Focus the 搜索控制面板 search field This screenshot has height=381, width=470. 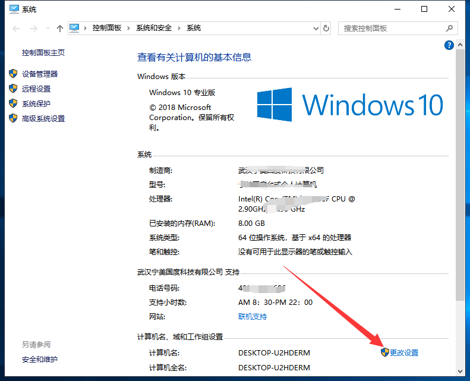tap(389, 28)
